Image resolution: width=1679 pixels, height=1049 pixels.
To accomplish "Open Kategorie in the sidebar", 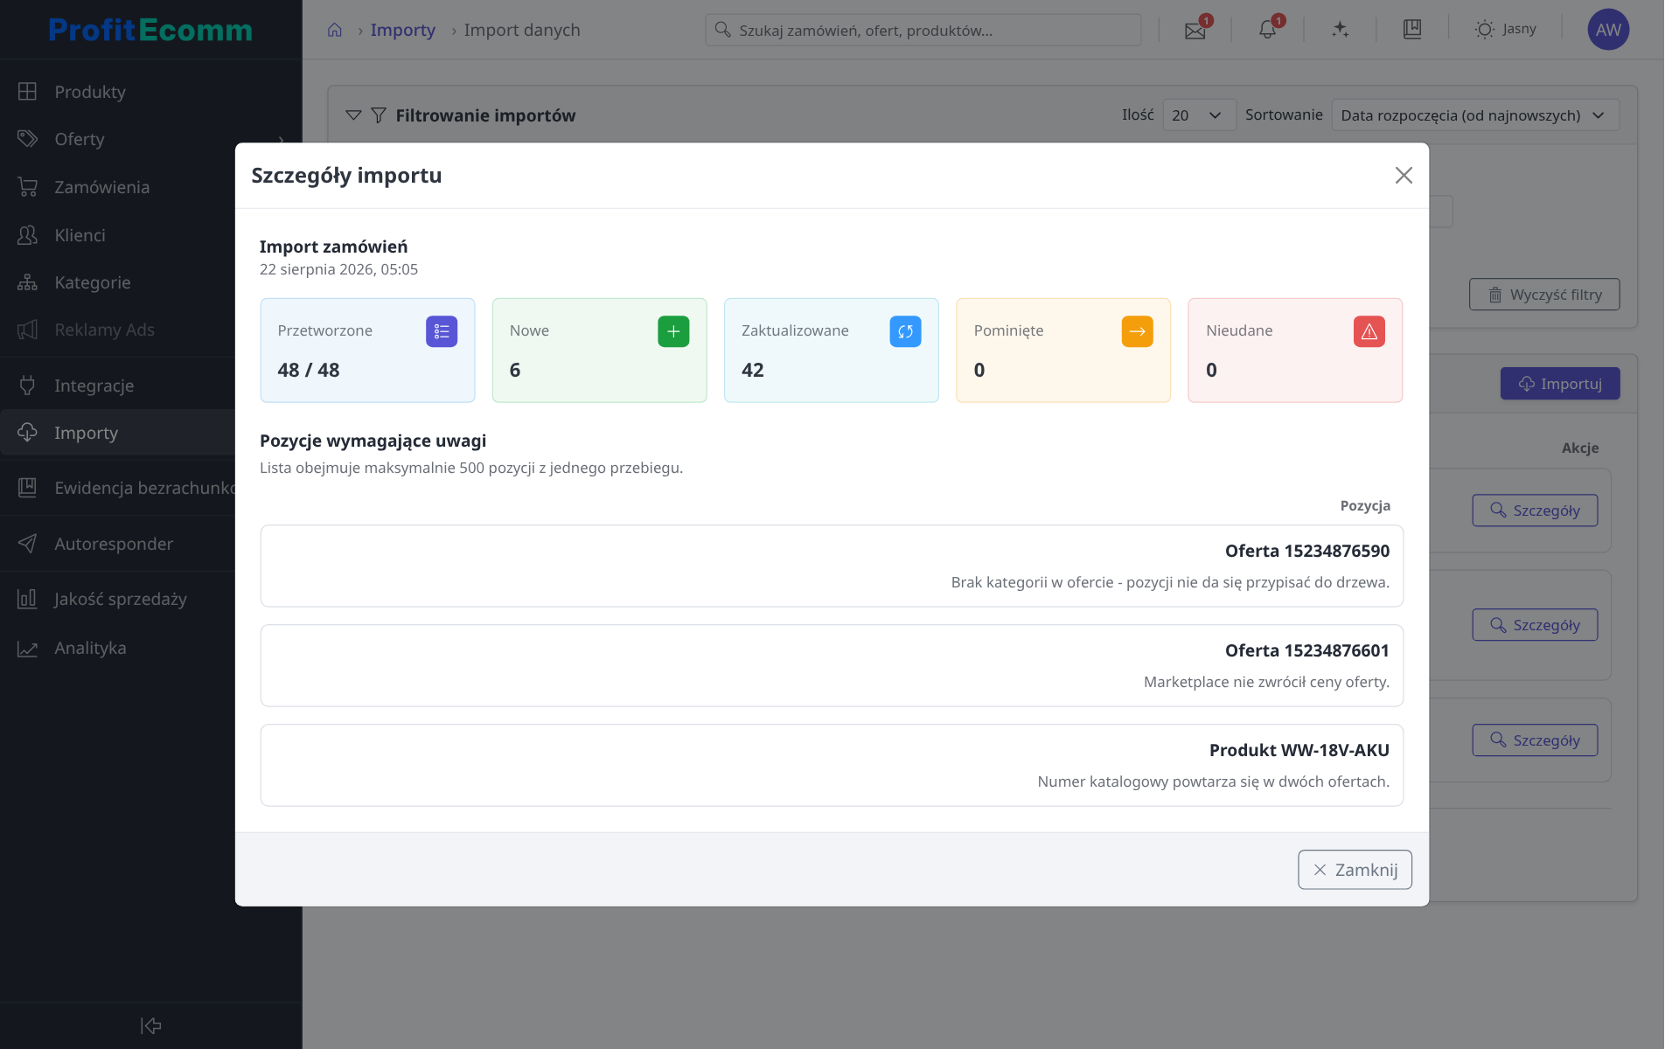I will pos(118,282).
